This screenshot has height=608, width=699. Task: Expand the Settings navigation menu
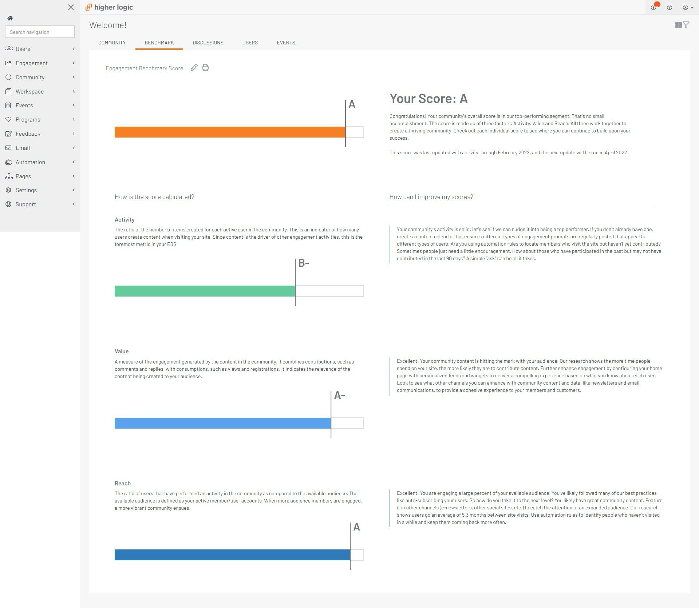click(26, 190)
